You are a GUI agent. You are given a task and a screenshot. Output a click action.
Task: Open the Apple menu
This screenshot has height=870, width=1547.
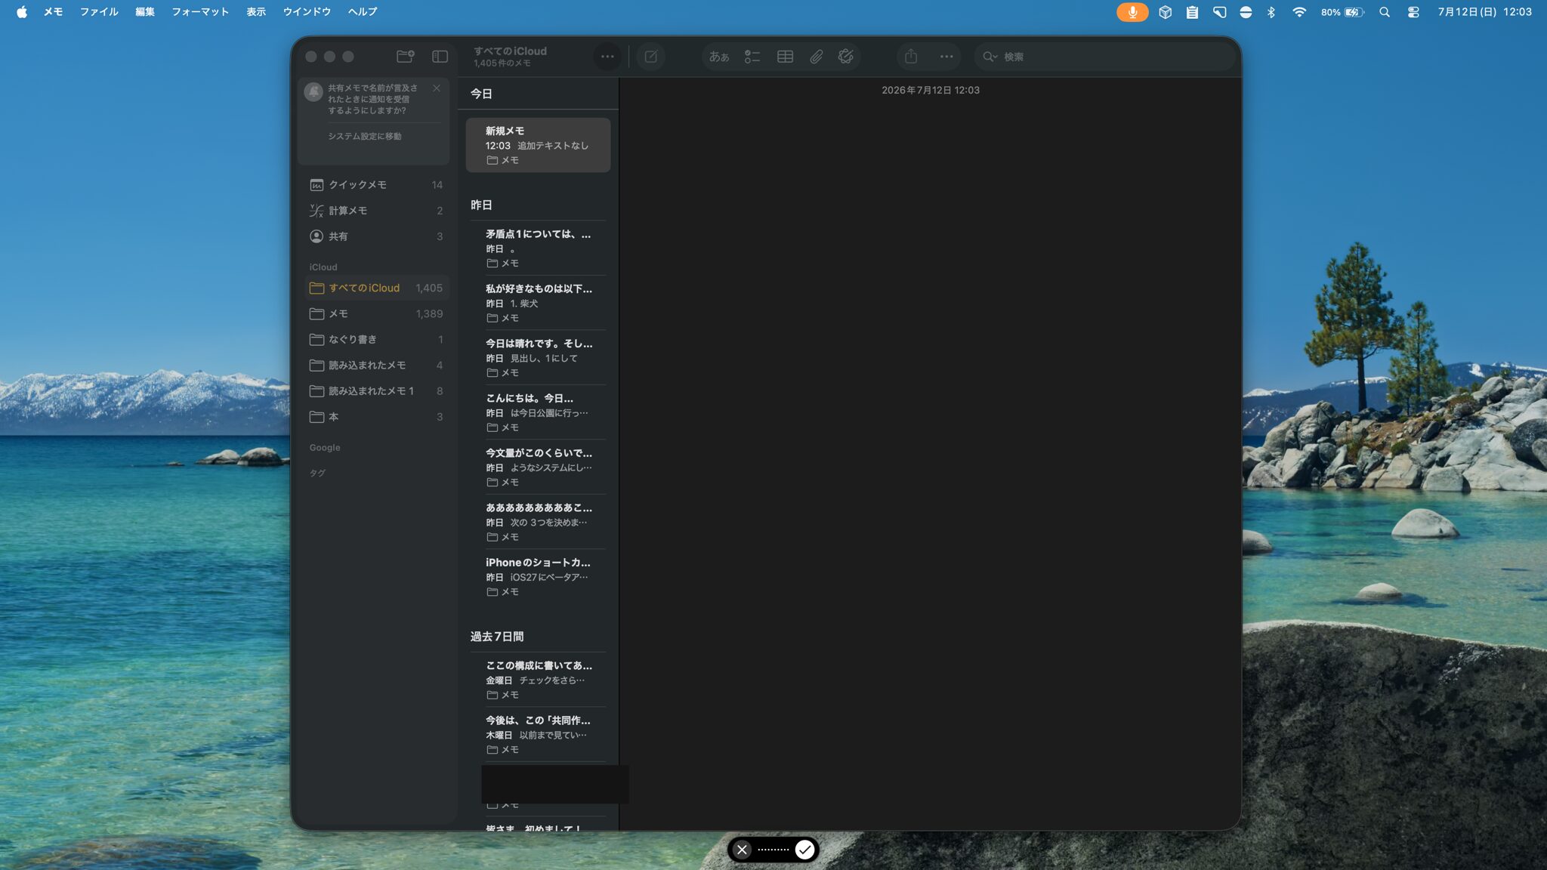22,12
